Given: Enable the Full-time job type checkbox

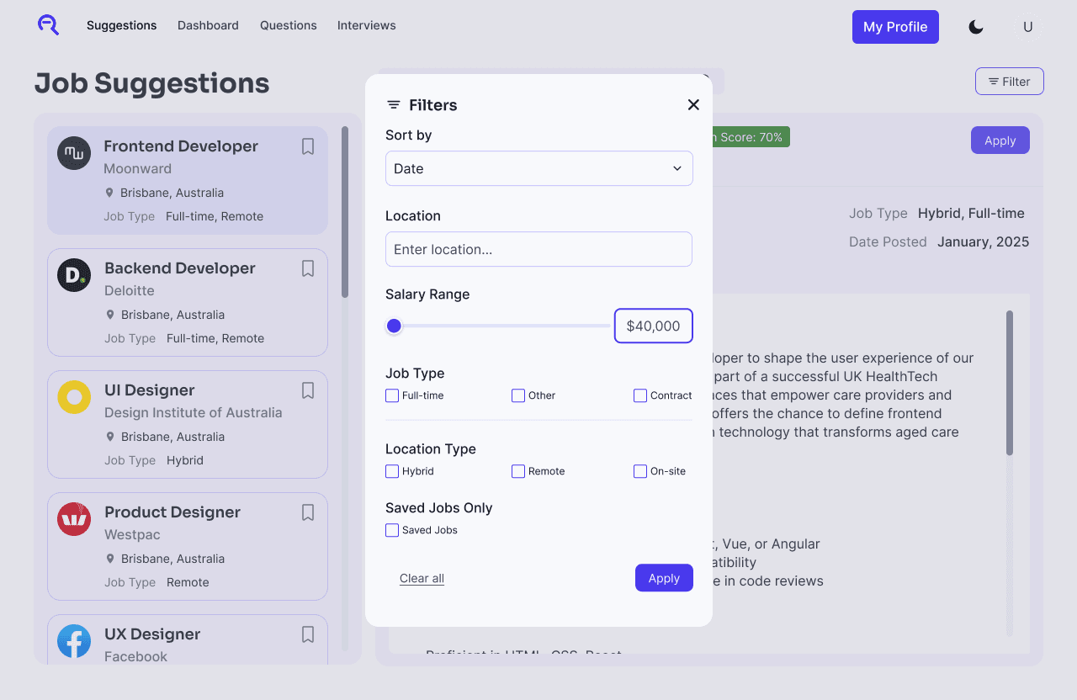Looking at the screenshot, I should 391,395.
